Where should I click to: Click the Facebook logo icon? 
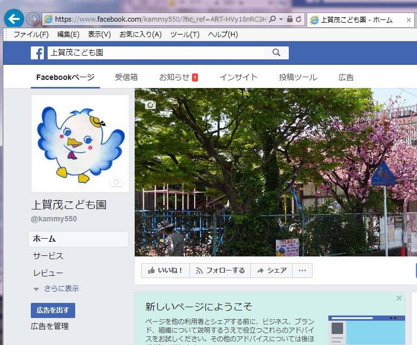37,53
